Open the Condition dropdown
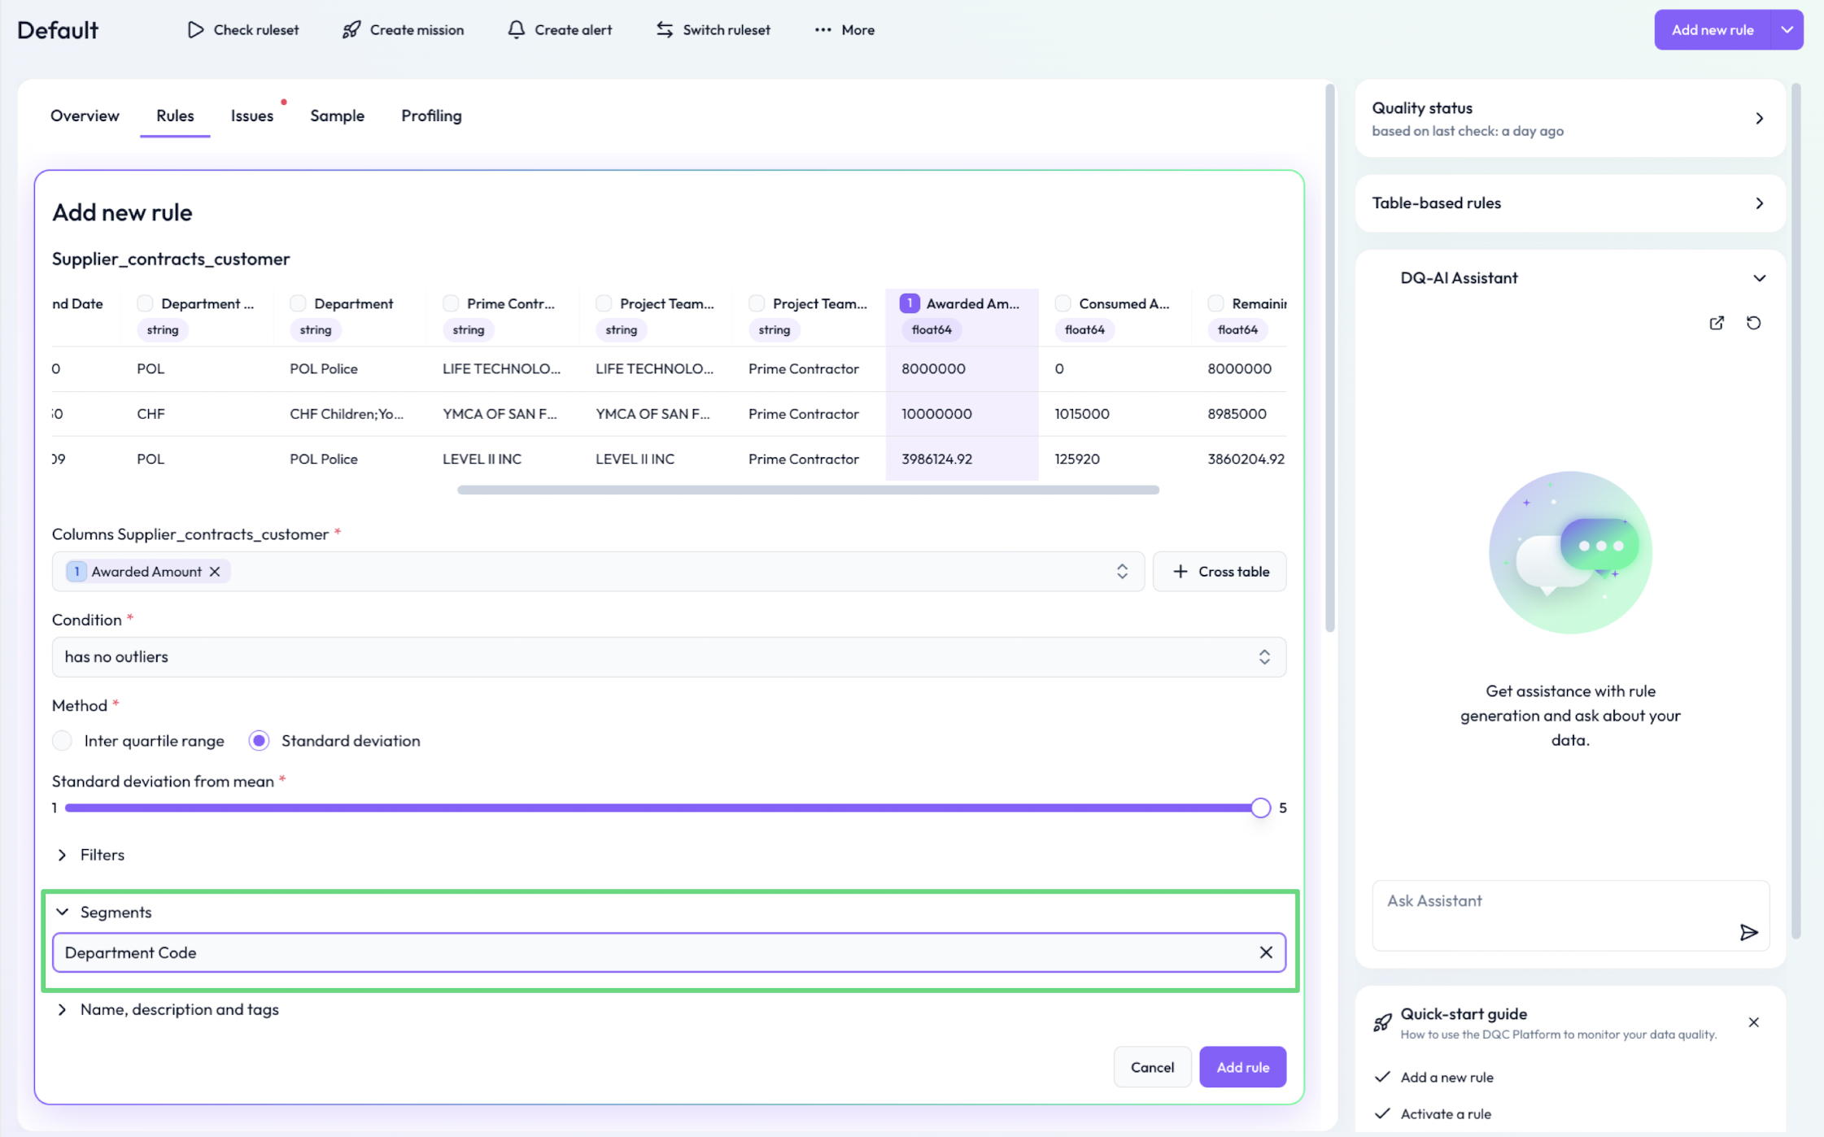 [x=668, y=657]
